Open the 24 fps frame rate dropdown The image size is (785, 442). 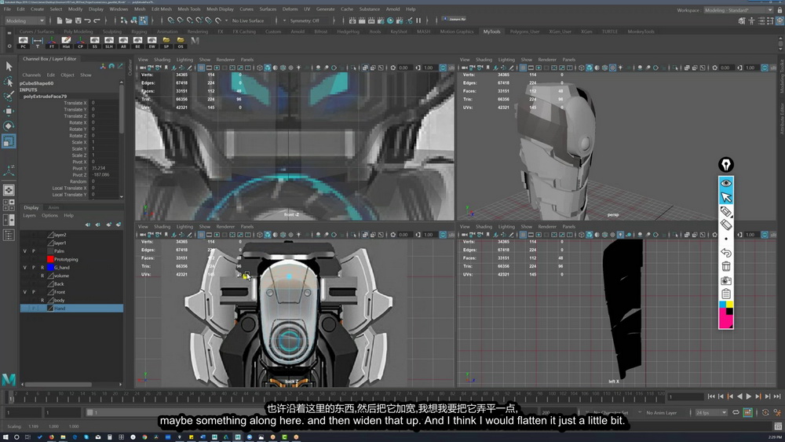[x=711, y=412]
